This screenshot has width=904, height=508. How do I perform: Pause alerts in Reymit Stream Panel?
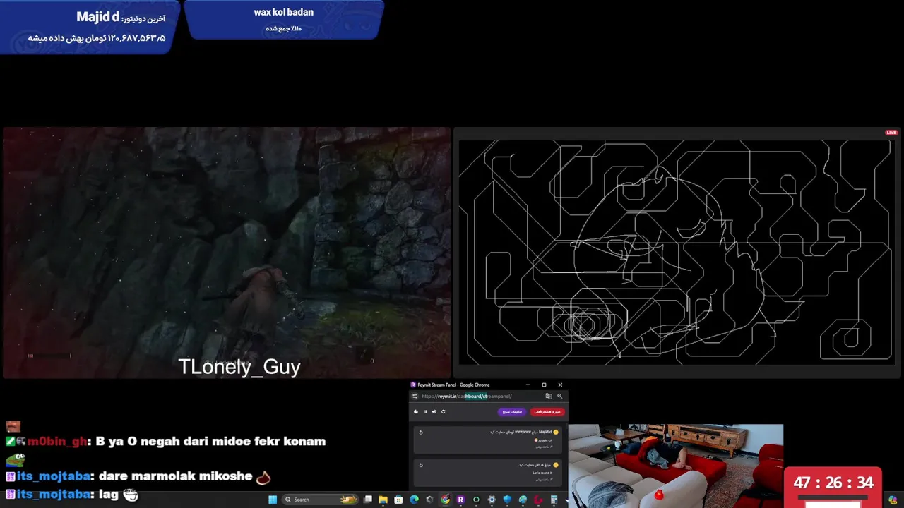(x=425, y=412)
